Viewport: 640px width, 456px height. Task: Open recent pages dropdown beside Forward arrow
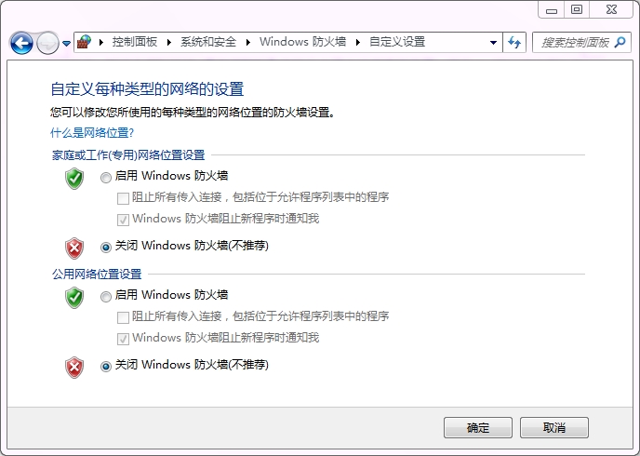click(67, 43)
